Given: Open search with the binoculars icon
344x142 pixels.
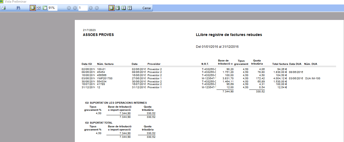Looking at the screenshot, I should pyautogui.click(x=18, y=8).
